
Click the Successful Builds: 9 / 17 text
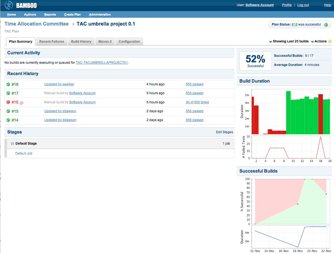pyautogui.click(x=294, y=56)
